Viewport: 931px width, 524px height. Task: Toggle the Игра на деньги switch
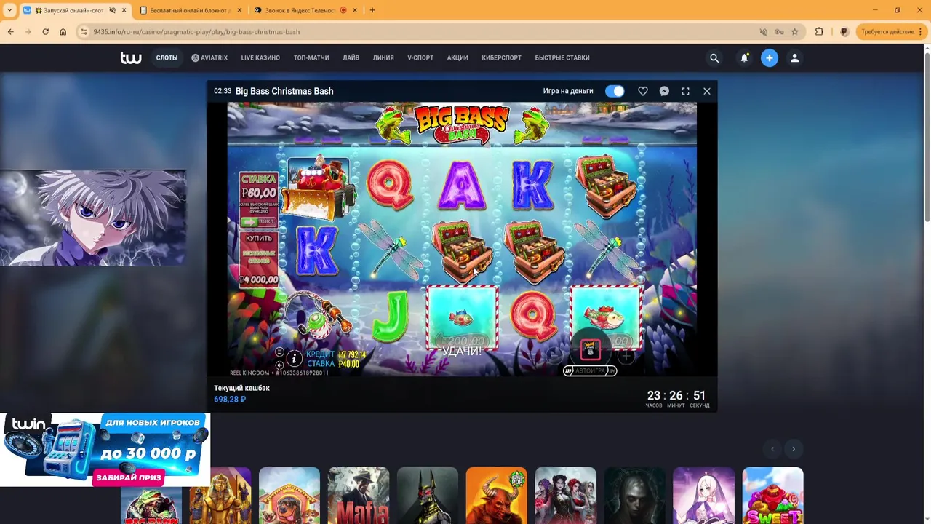coord(615,91)
